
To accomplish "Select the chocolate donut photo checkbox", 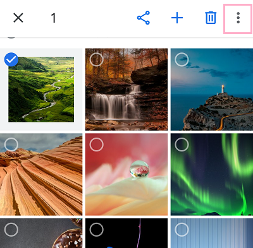I will tap(11, 230).
